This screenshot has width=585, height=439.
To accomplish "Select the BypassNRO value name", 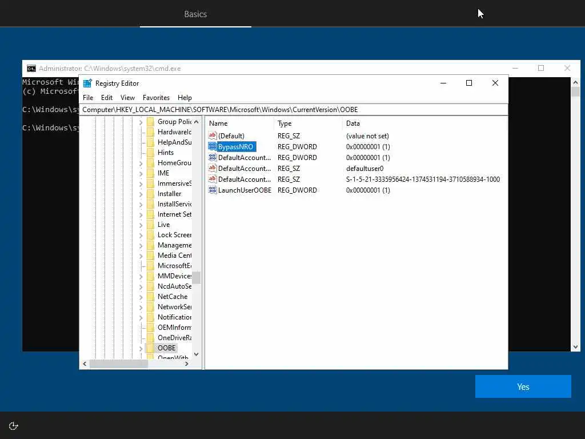I will 235,147.
